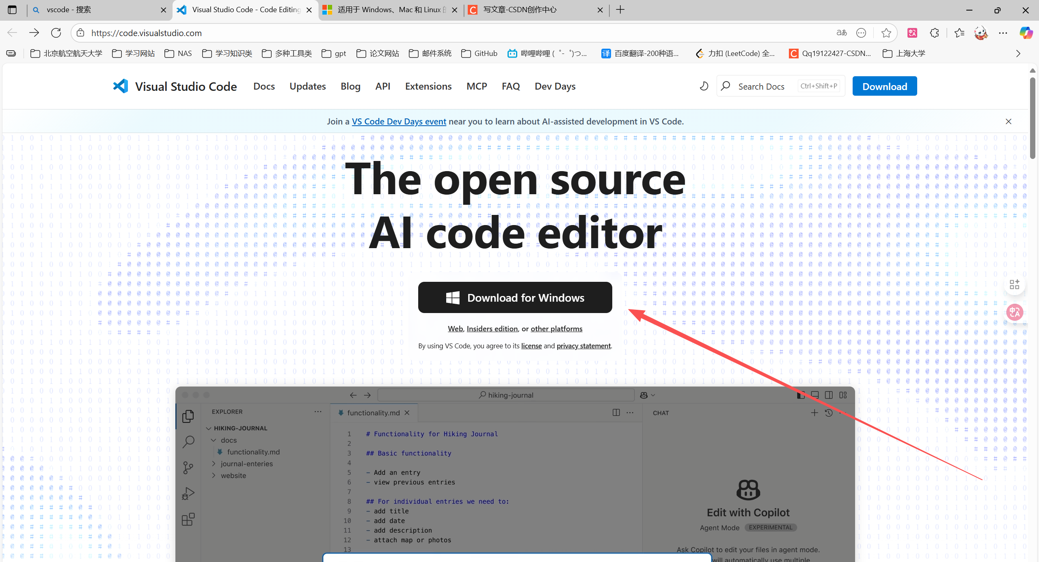Click the Download for Windows button
Viewport: 1039px width, 562px height.
515,297
